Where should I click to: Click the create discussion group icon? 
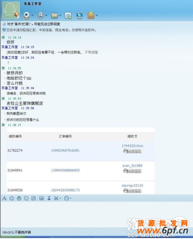[68, 15]
